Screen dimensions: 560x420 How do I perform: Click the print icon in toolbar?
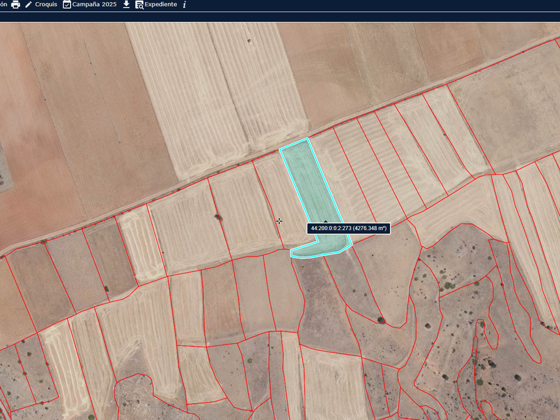[x=15, y=5]
